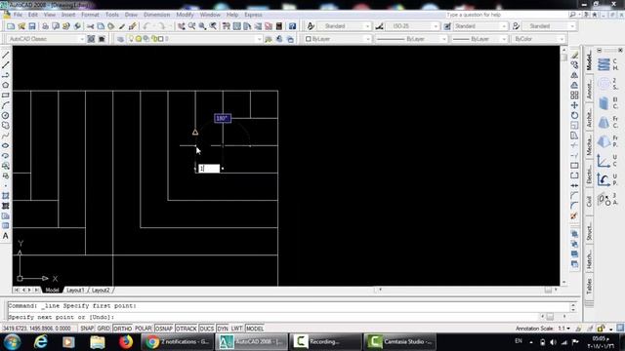This screenshot has width=625, height=351.
Task: Click the Undo arrow icon
Action: point(146,26)
